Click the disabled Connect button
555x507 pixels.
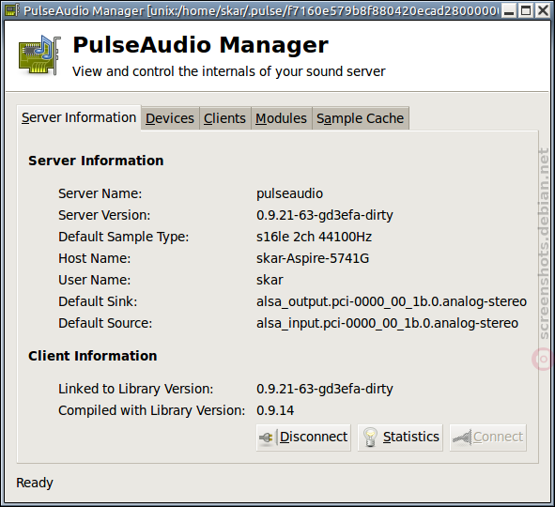pos(487,438)
